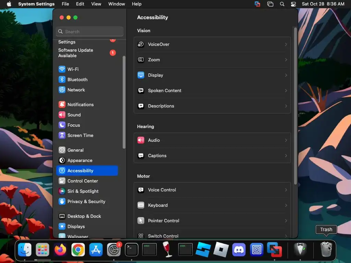Open Network in the sidebar
This screenshot has width=351, height=263.
click(87, 90)
